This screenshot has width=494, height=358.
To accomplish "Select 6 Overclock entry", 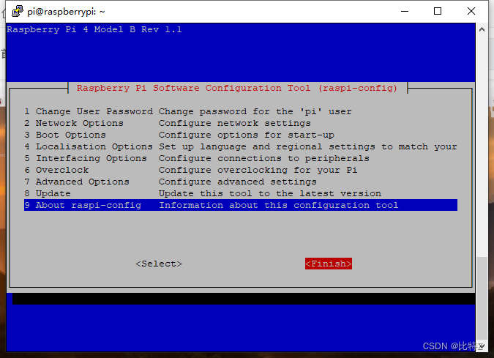I will pyautogui.click(x=241, y=170).
